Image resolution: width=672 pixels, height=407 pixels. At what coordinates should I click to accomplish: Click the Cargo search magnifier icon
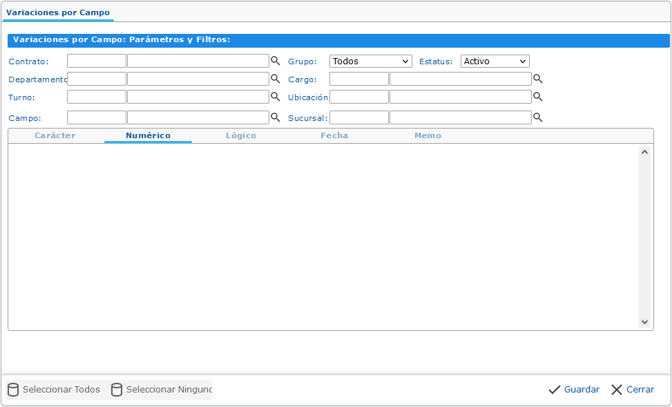click(x=537, y=79)
